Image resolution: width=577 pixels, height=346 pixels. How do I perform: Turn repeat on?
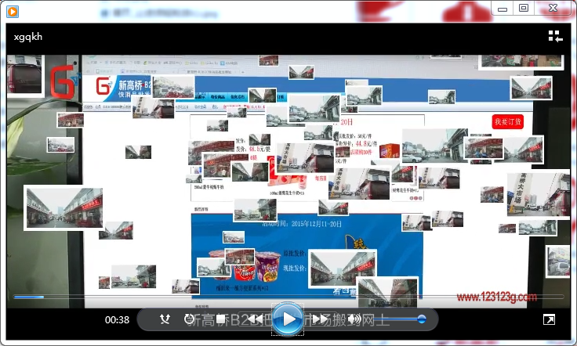(189, 319)
